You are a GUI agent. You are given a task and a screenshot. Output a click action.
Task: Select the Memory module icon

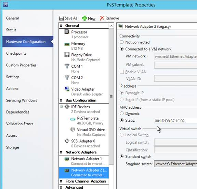67,44
